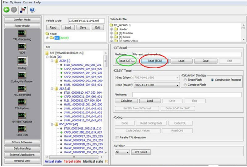Click the SVT Reset button
The width and height of the screenshot is (247, 167).
141,152
